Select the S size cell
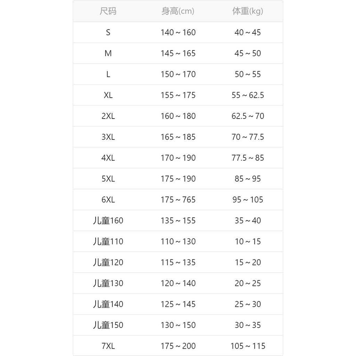Screen dimensions: 356x356 108,32
